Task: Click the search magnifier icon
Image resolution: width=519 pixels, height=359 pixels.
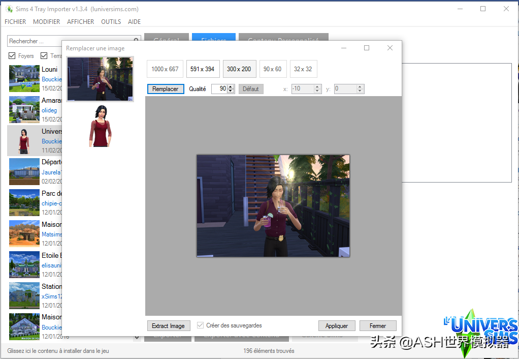Action: pyautogui.click(x=136, y=40)
